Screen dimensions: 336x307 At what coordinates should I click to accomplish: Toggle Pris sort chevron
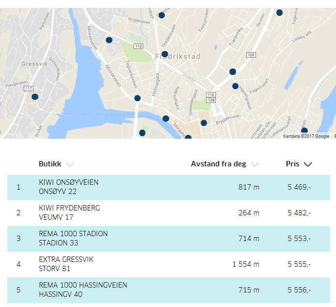(308, 164)
